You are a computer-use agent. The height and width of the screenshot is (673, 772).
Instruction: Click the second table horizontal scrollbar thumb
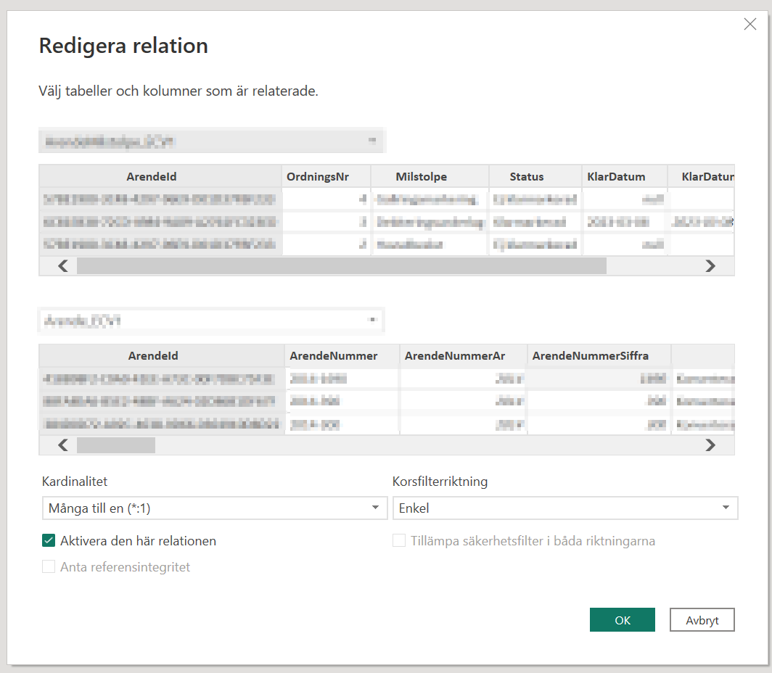coord(116,445)
